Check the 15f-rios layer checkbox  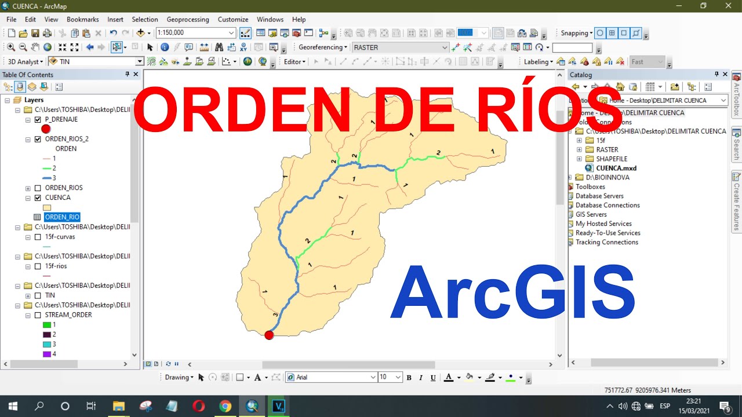tap(38, 266)
